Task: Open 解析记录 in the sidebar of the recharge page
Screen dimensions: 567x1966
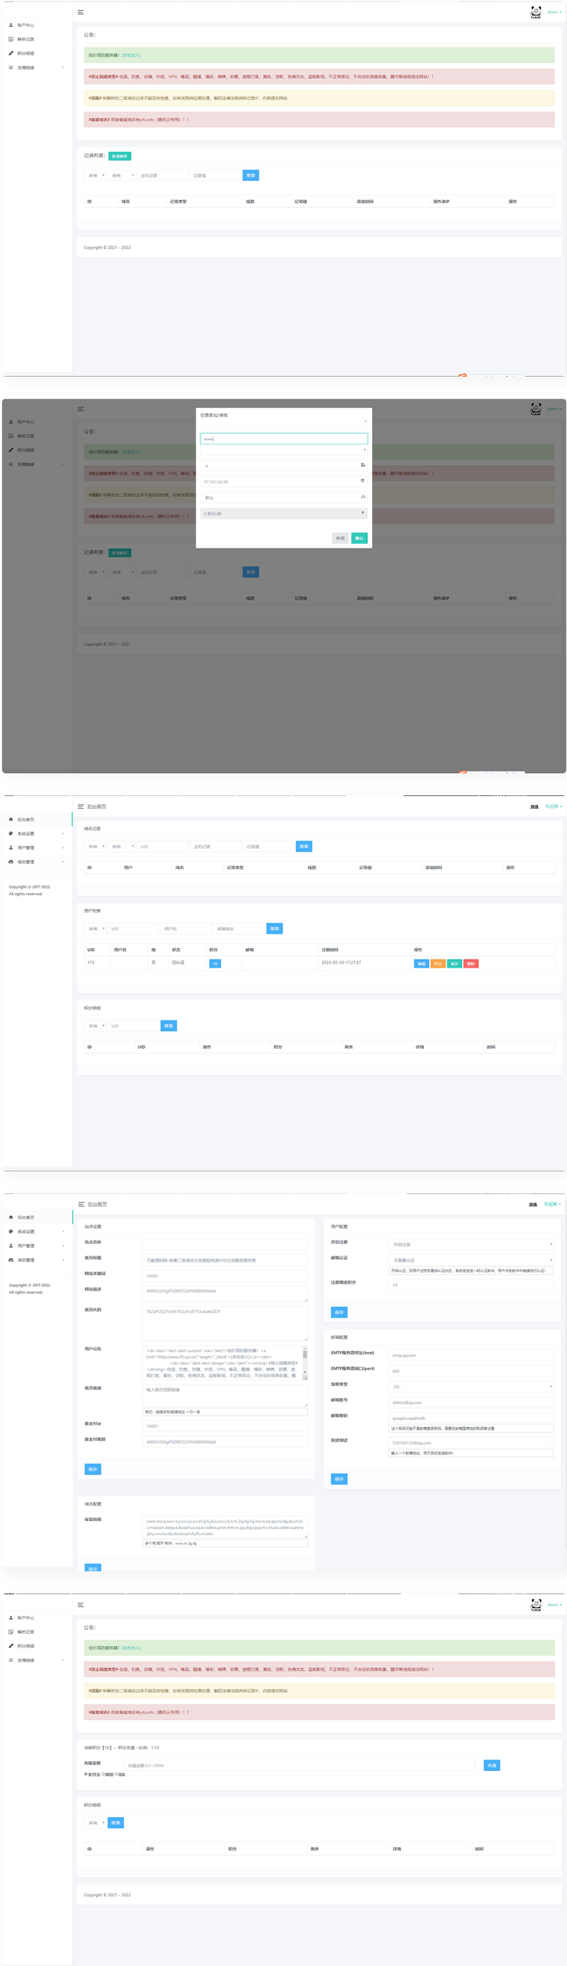Action: (x=26, y=1632)
